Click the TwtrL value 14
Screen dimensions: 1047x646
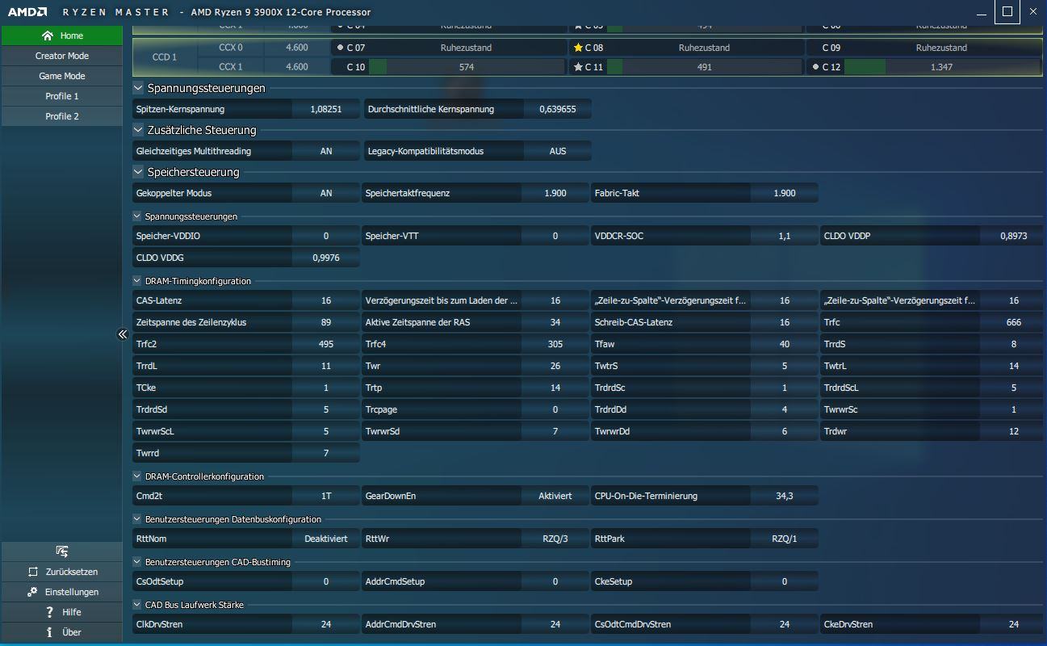coord(1014,366)
